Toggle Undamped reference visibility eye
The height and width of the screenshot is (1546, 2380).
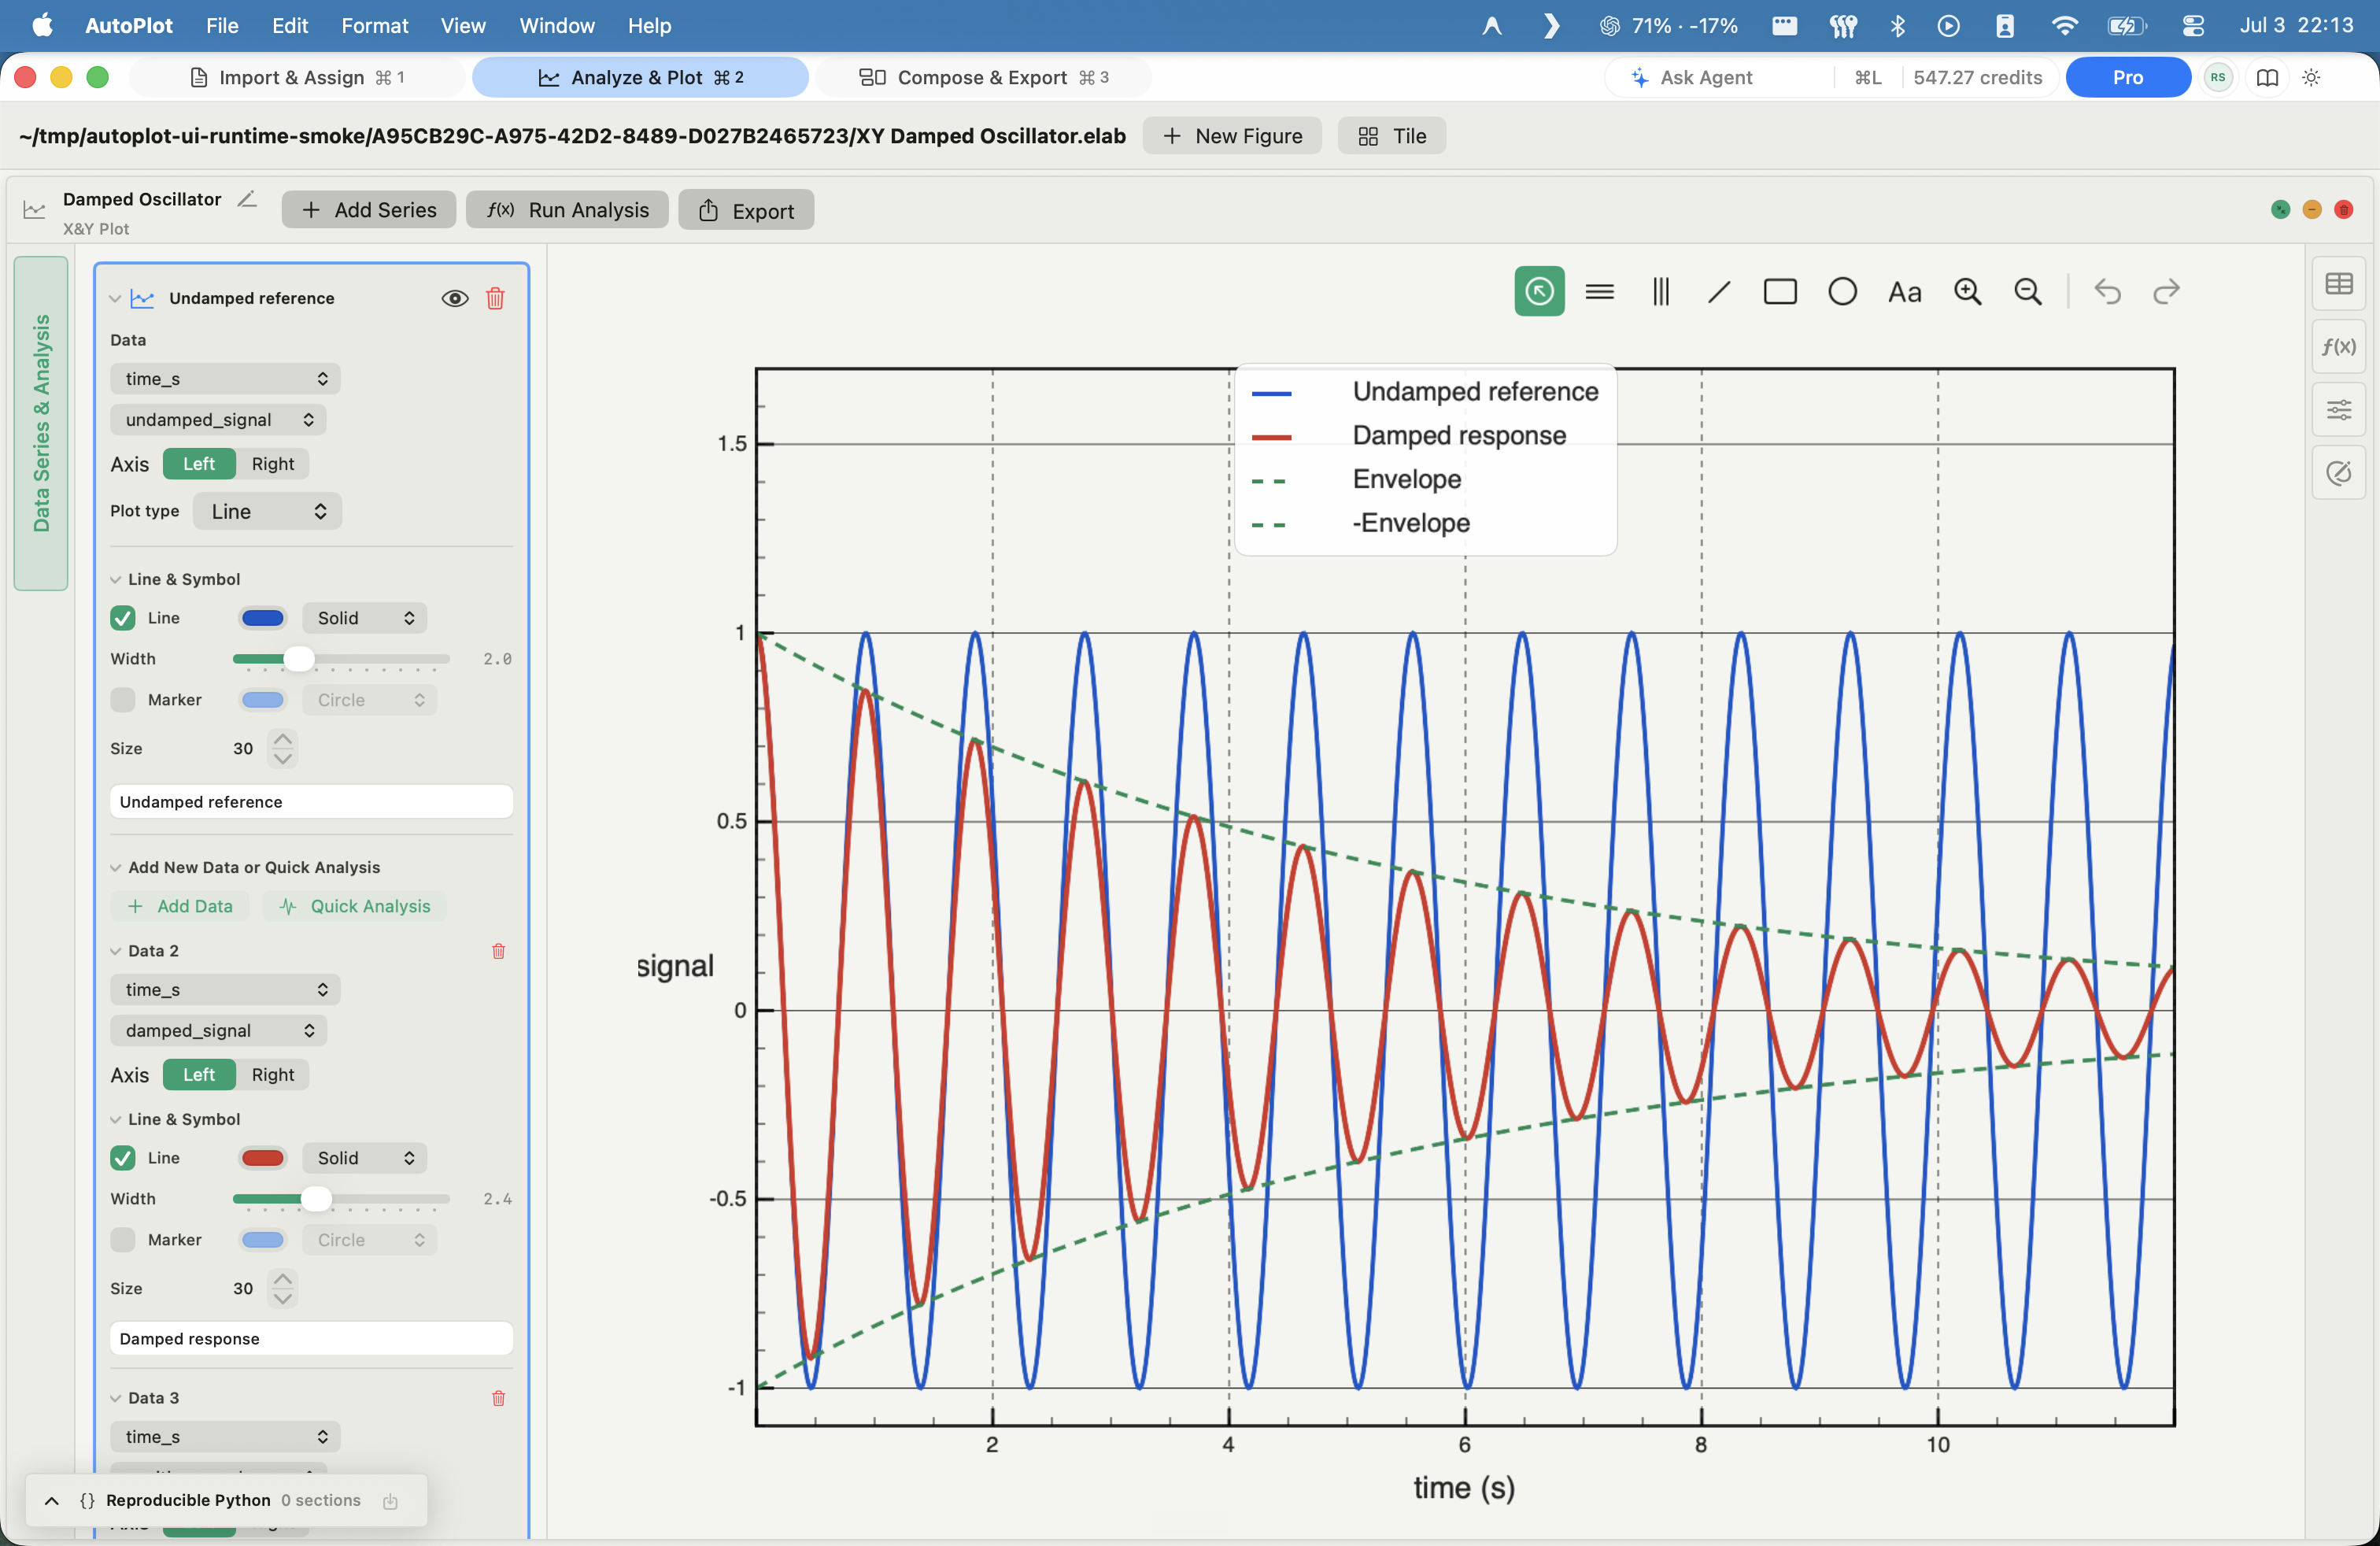coord(455,298)
